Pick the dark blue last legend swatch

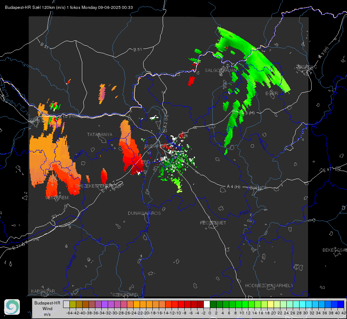(341, 304)
